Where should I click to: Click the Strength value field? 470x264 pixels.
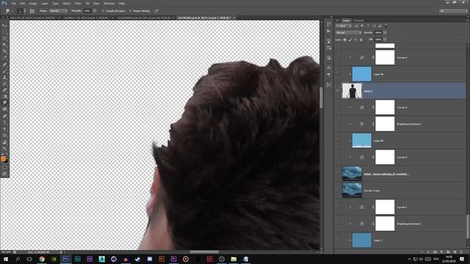pos(87,11)
